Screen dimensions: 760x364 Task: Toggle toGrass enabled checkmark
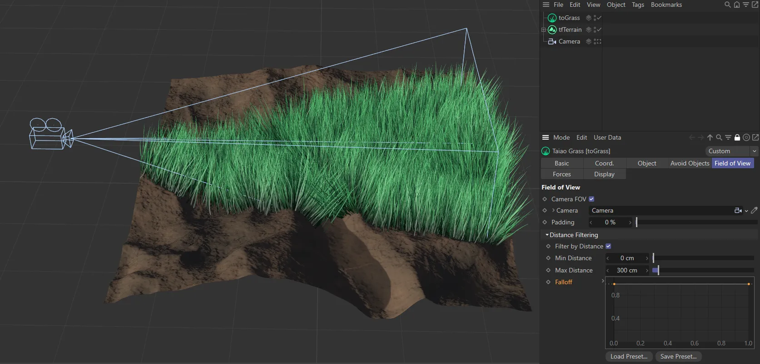click(x=599, y=18)
